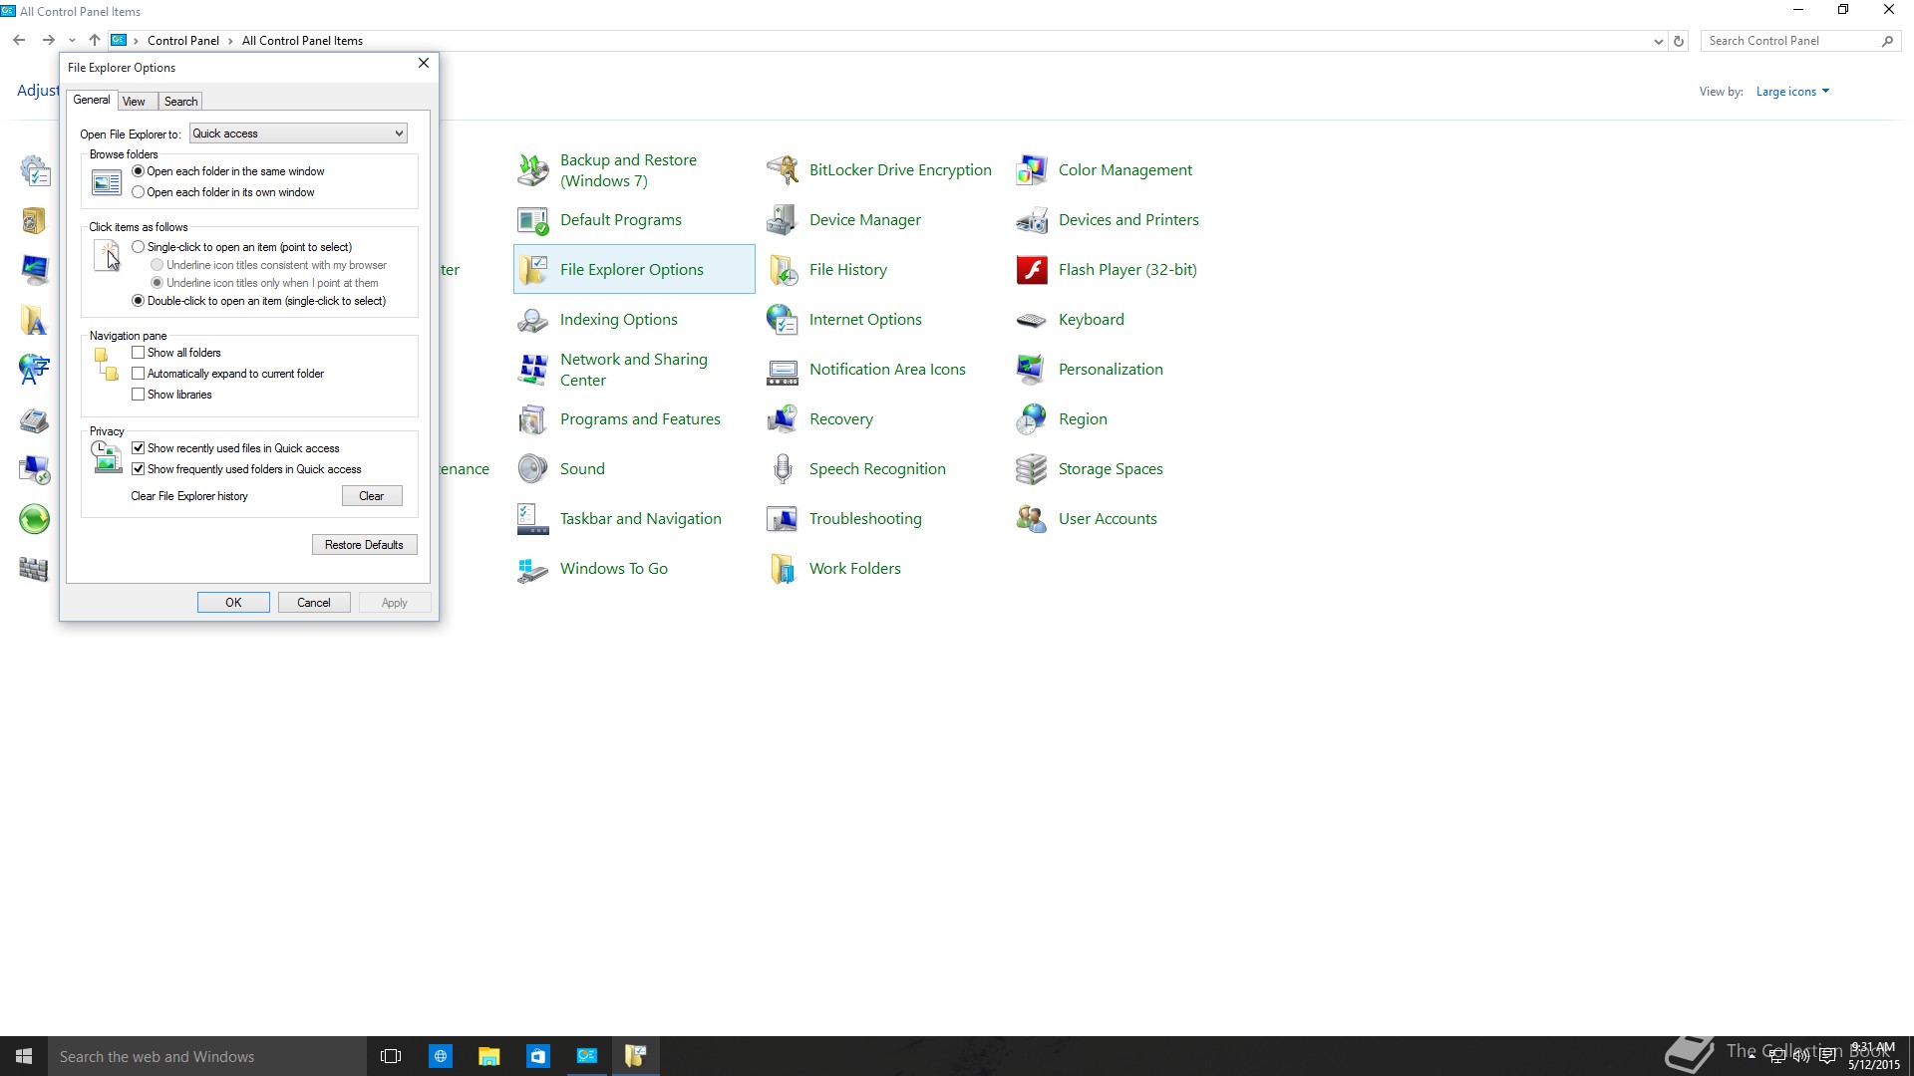Viewport: 1914px width, 1076px height.
Task: Uncheck Show recently used files in Quick access
Action: point(139,448)
